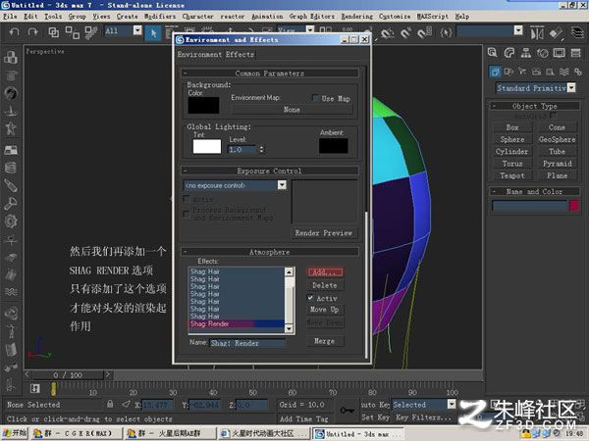The height and width of the screenshot is (441, 589).
Task: Toggle the Exposure Control Active checkbox
Action: [186, 198]
